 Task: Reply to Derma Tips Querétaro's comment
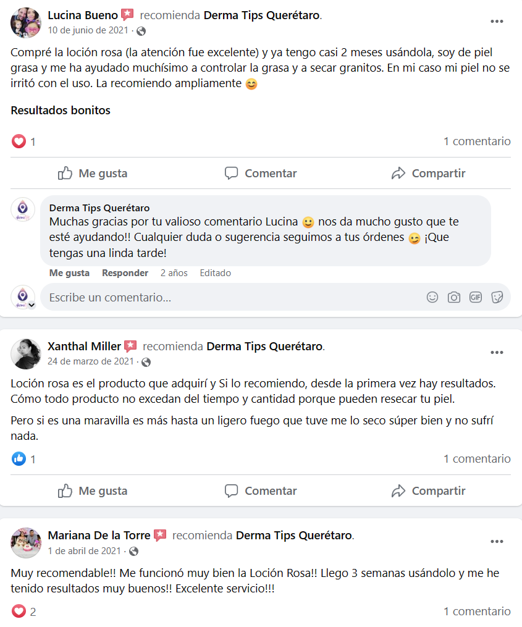pyautogui.click(x=125, y=273)
